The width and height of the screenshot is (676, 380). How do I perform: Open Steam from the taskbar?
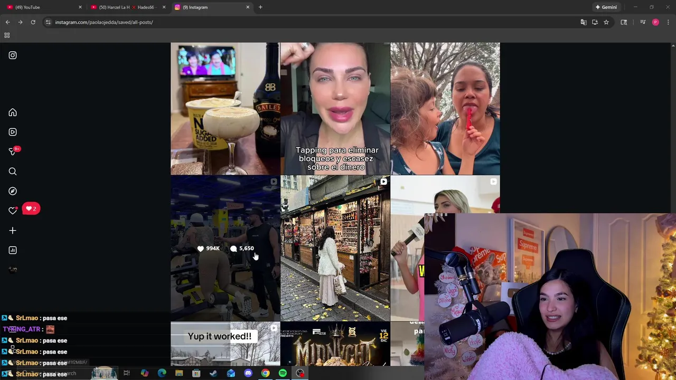click(x=213, y=373)
